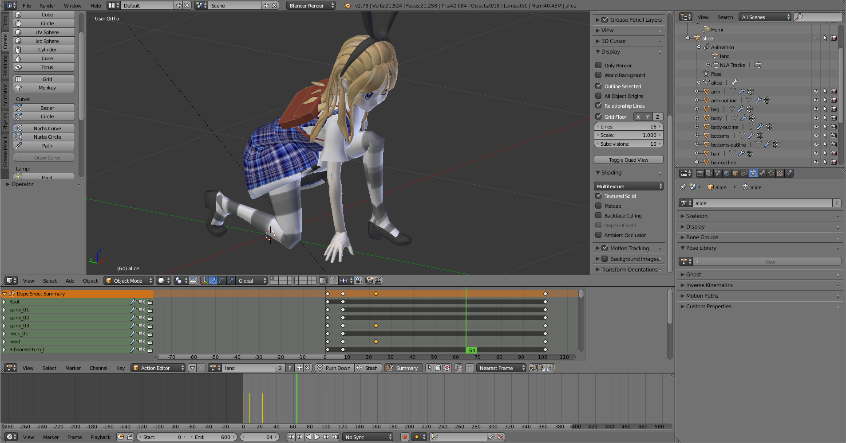Unlink the land action with X button
The width and height of the screenshot is (846, 443).
[x=308, y=368]
